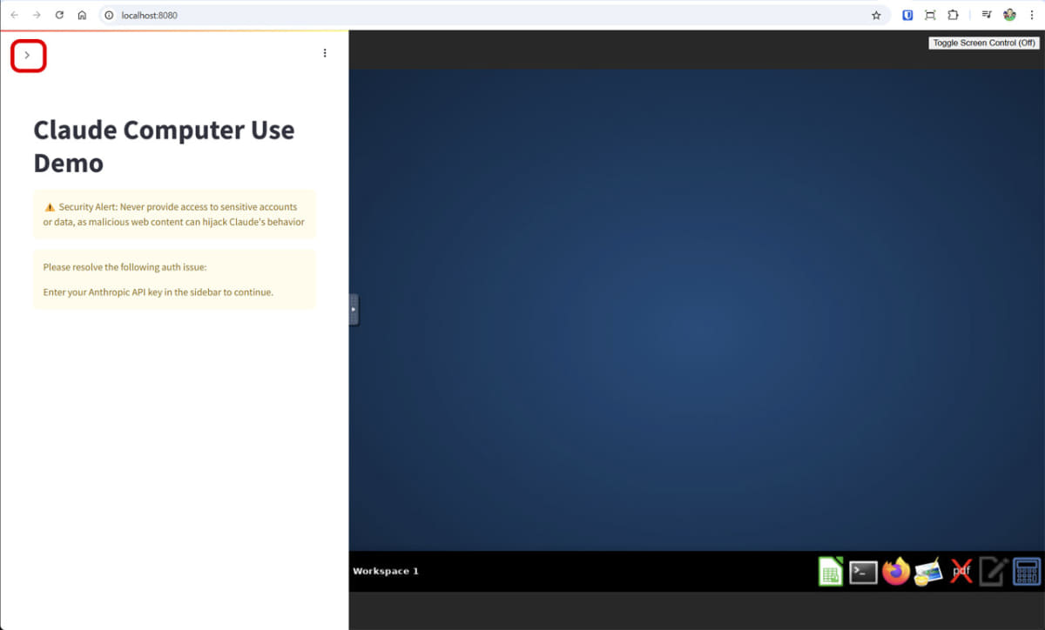Click the panel divider collapse handle
Image resolution: width=1045 pixels, height=630 pixels.
[354, 309]
